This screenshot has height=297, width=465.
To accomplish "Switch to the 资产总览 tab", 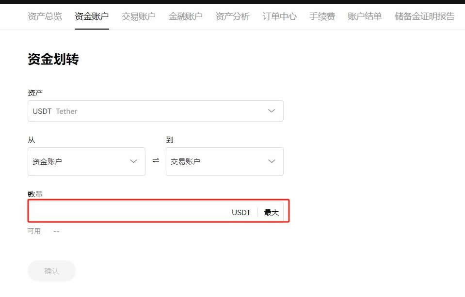I will click(45, 16).
